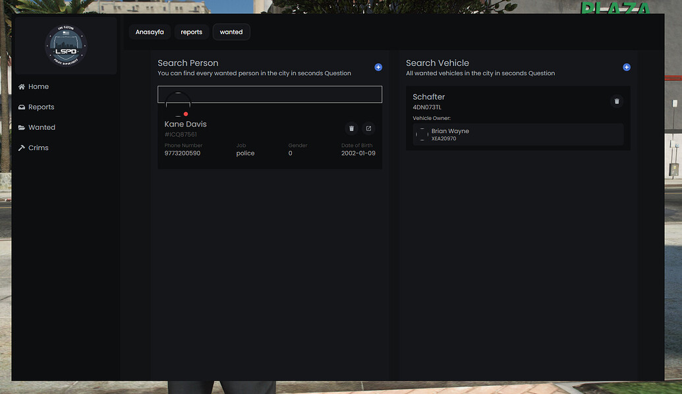Click the Reports sidebar icon
Screen dimensions: 682x394
tap(21, 107)
